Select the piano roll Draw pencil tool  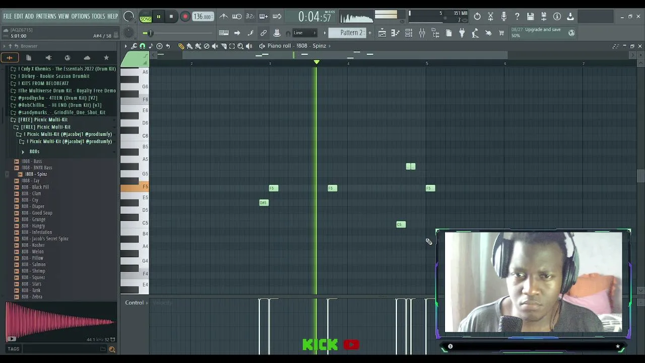click(x=181, y=46)
